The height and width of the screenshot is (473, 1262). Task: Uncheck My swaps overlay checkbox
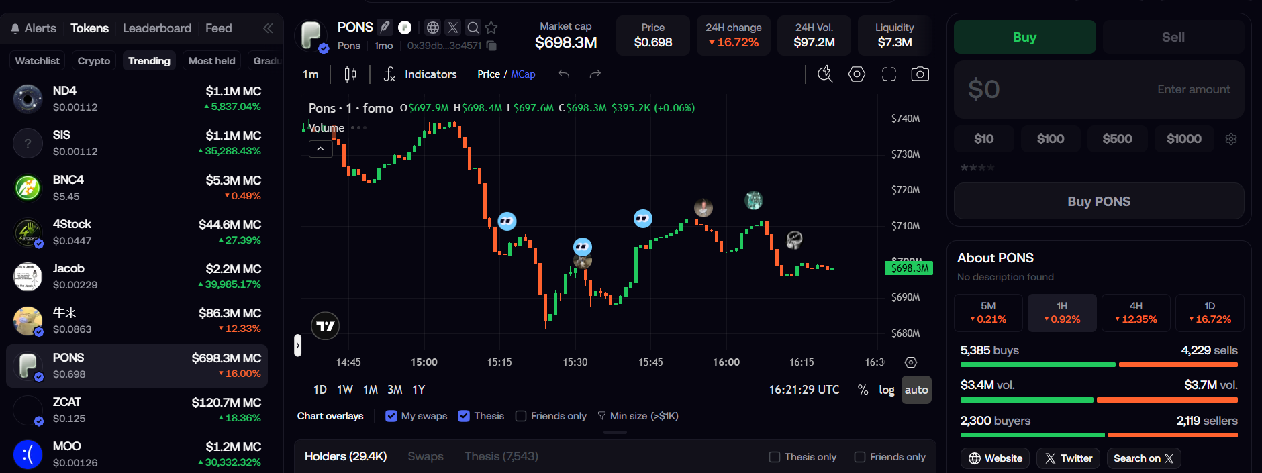(391, 416)
